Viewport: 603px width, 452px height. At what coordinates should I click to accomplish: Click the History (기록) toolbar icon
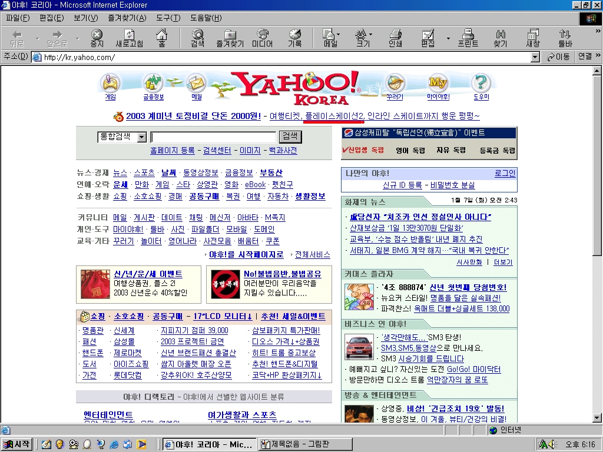coord(294,38)
